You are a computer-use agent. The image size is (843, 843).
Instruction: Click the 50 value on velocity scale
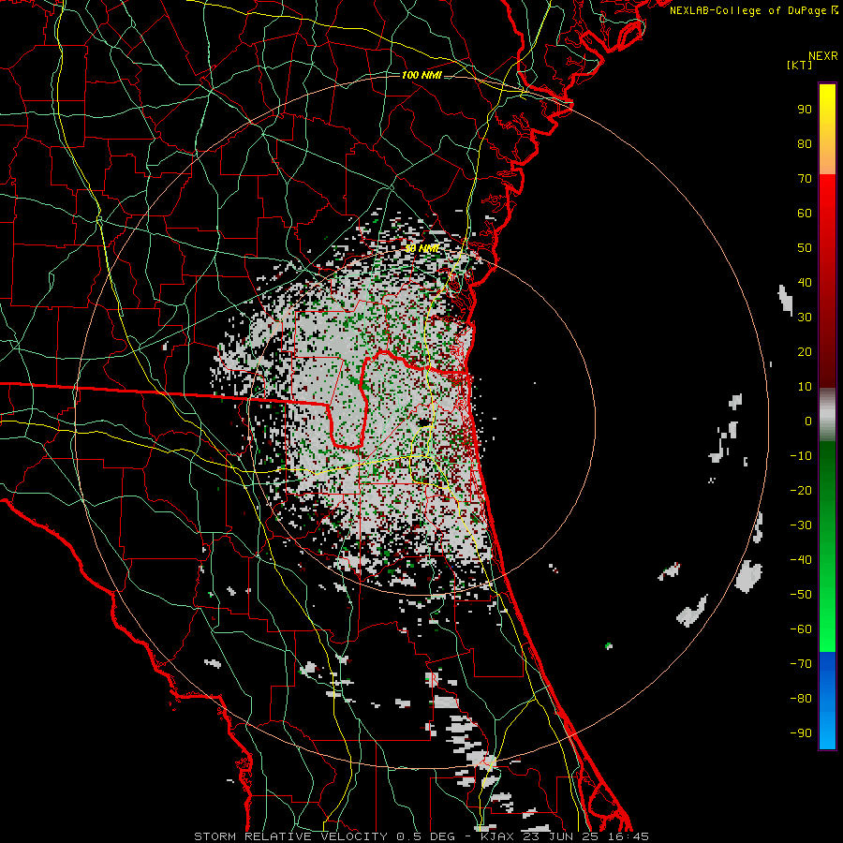click(x=805, y=248)
